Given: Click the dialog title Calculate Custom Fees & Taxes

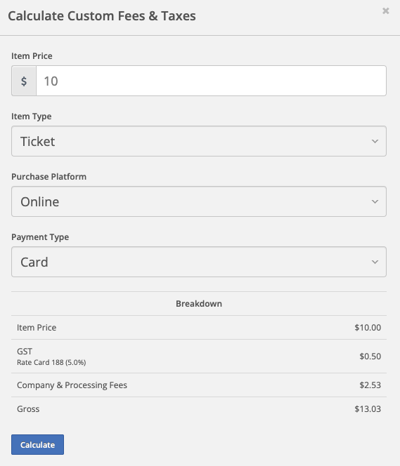Looking at the screenshot, I should [102, 15].
